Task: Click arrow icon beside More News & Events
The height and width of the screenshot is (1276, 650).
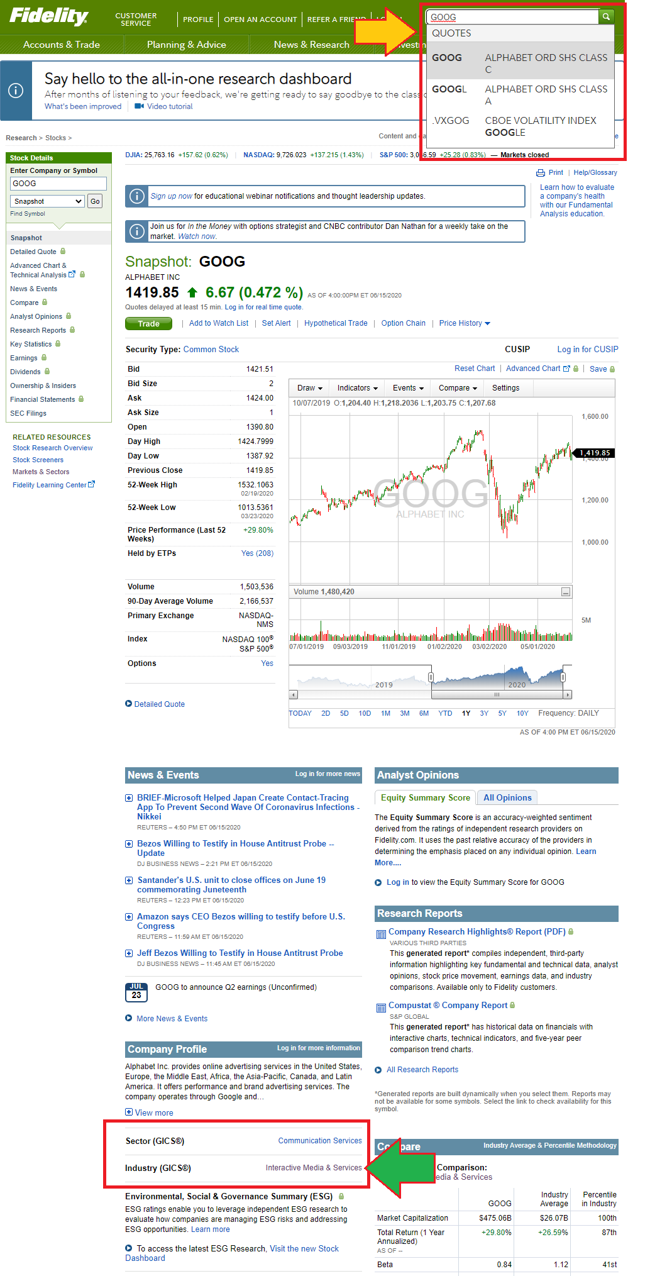Action: (x=129, y=1018)
